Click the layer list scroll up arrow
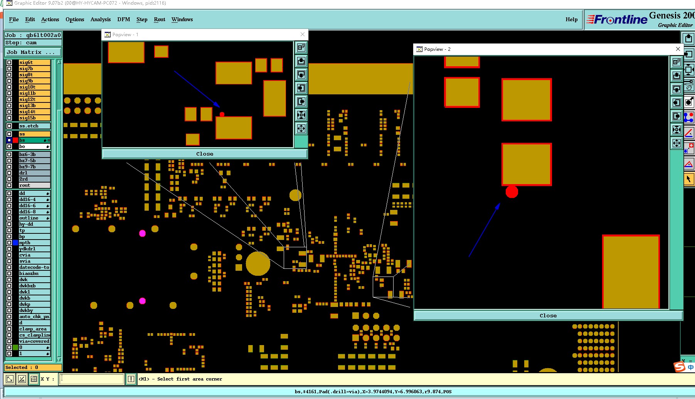 pyautogui.click(x=59, y=62)
